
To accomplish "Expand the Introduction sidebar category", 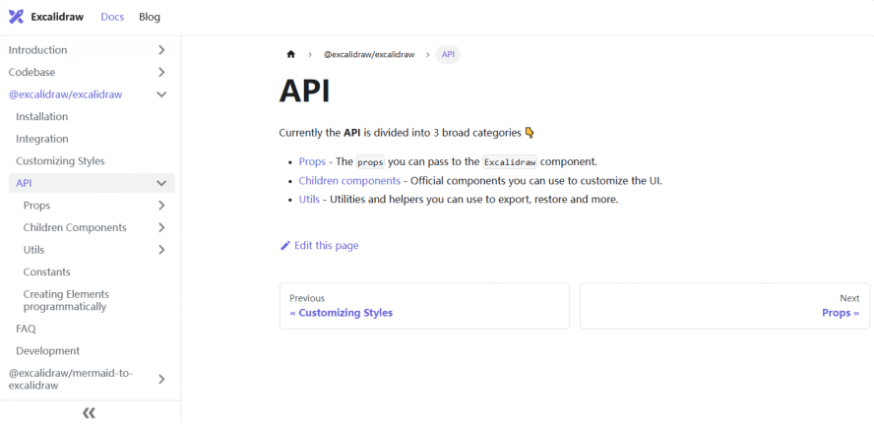I will coord(161,50).
